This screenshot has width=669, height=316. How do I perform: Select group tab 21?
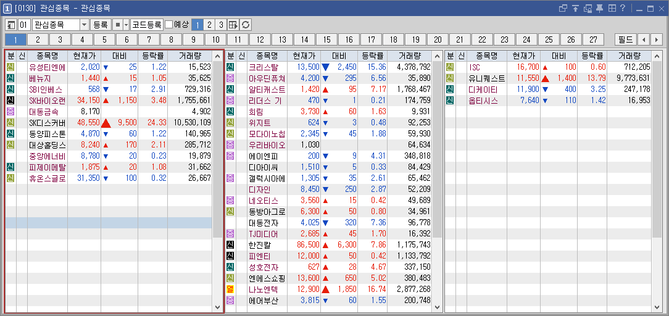460,39
